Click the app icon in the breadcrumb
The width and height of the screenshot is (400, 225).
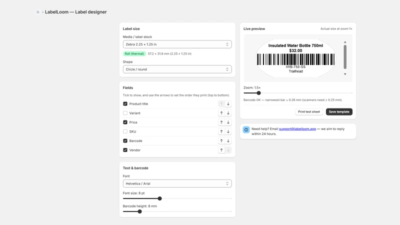click(38, 12)
